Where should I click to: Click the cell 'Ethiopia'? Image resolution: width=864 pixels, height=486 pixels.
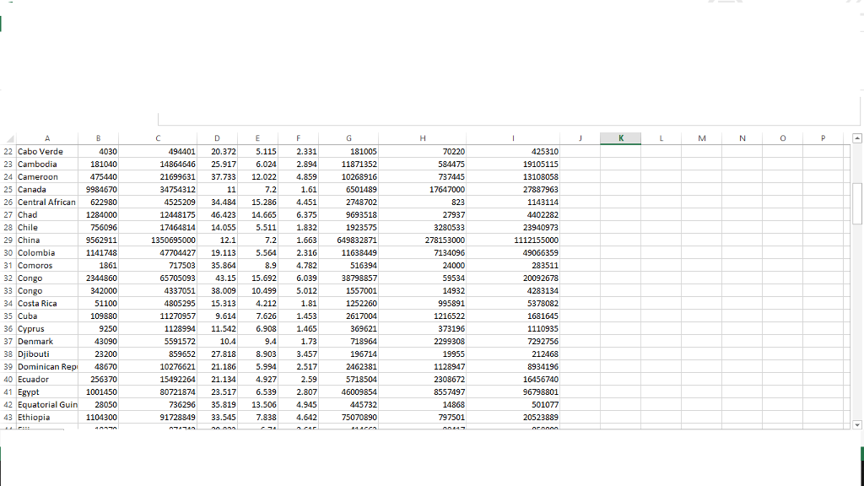click(x=47, y=418)
